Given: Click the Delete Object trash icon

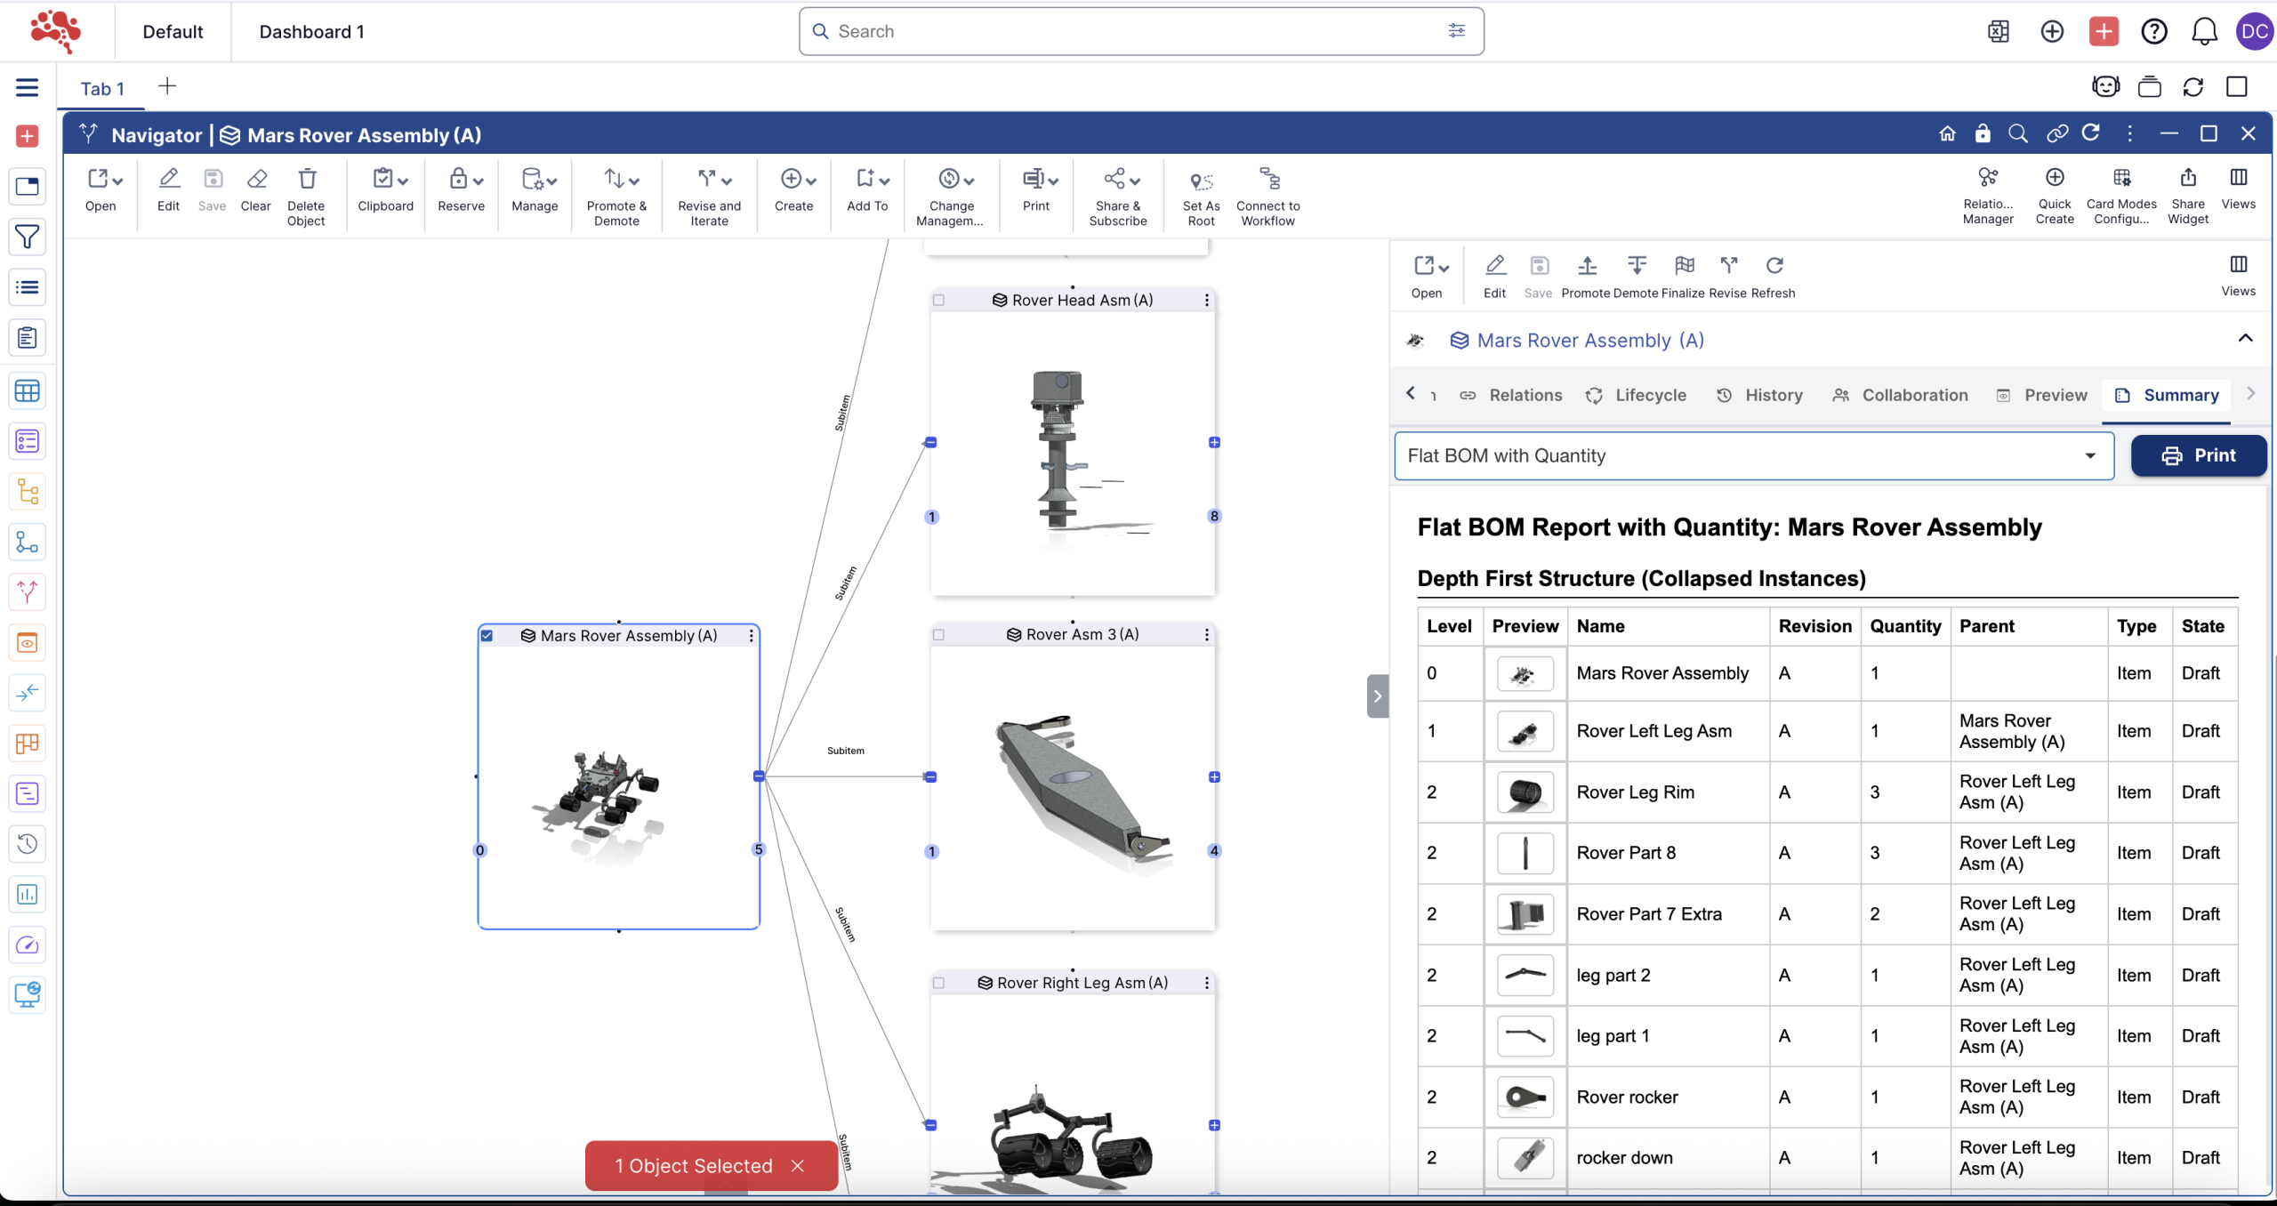Looking at the screenshot, I should (x=307, y=180).
